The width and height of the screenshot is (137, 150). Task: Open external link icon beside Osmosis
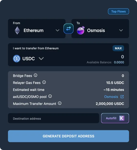point(122,97)
